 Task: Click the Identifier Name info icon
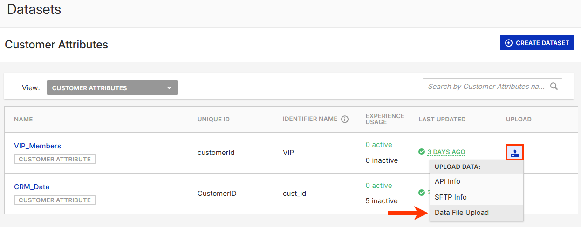click(x=345, y=119)
